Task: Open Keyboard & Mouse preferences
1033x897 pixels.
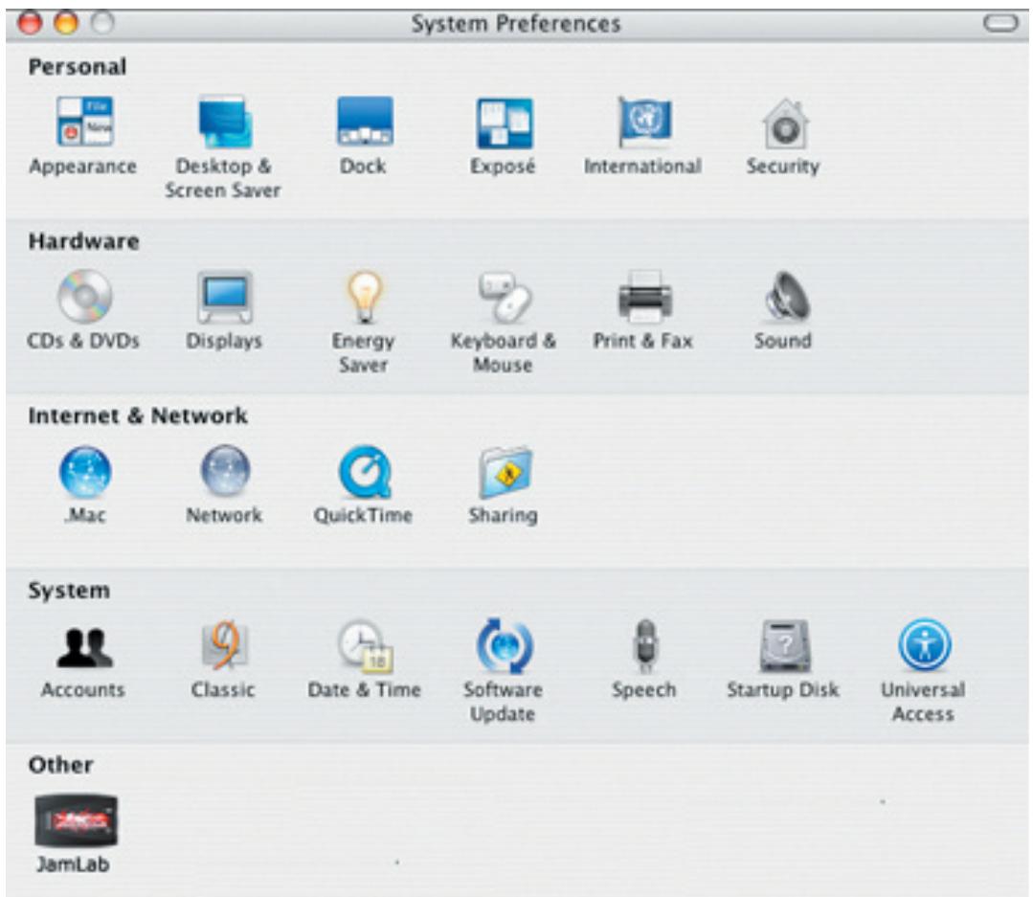Action: [x=505, y=297]
